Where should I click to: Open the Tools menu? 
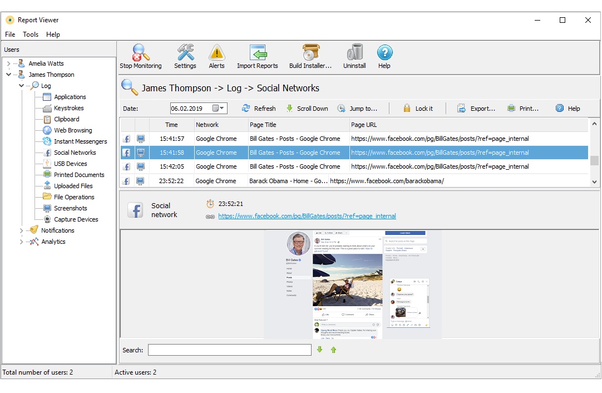(31, 35)
